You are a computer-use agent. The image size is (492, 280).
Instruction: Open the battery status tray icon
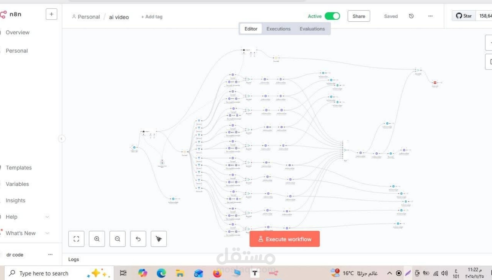(426, 273)
